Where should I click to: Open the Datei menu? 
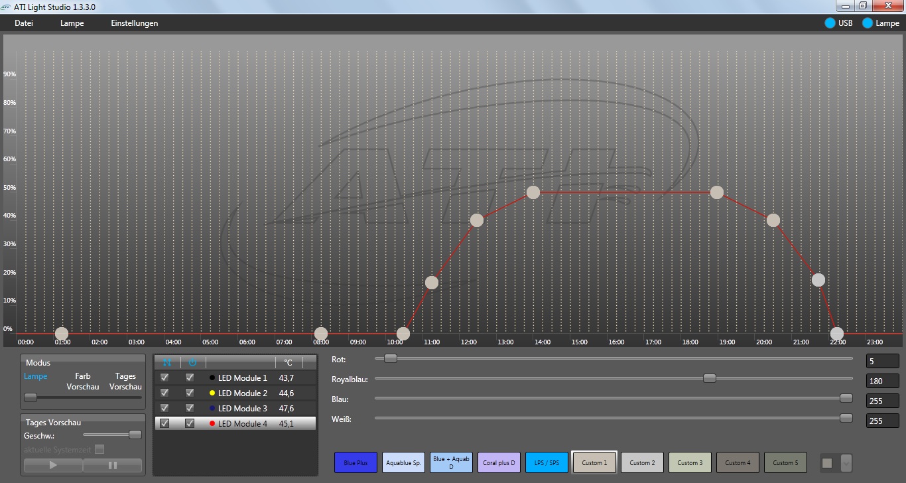click(24, 23)
